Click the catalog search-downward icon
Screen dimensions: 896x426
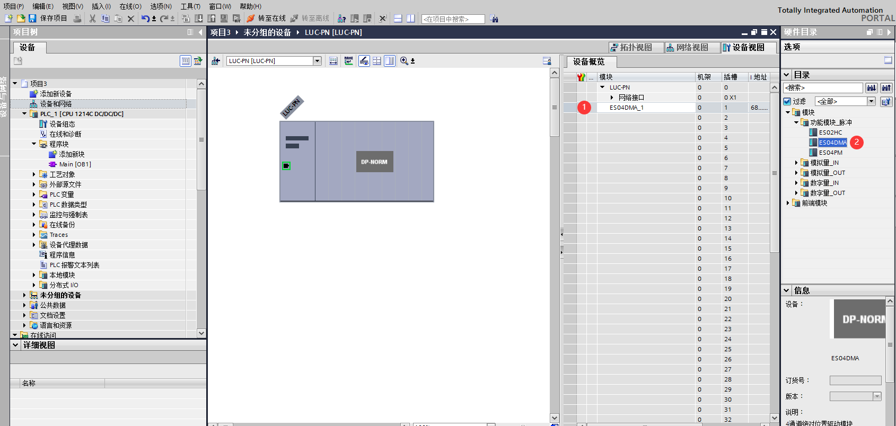(871, 88)
